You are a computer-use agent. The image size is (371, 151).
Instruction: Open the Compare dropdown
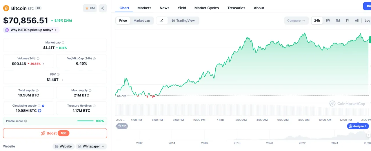coord(296,20)
